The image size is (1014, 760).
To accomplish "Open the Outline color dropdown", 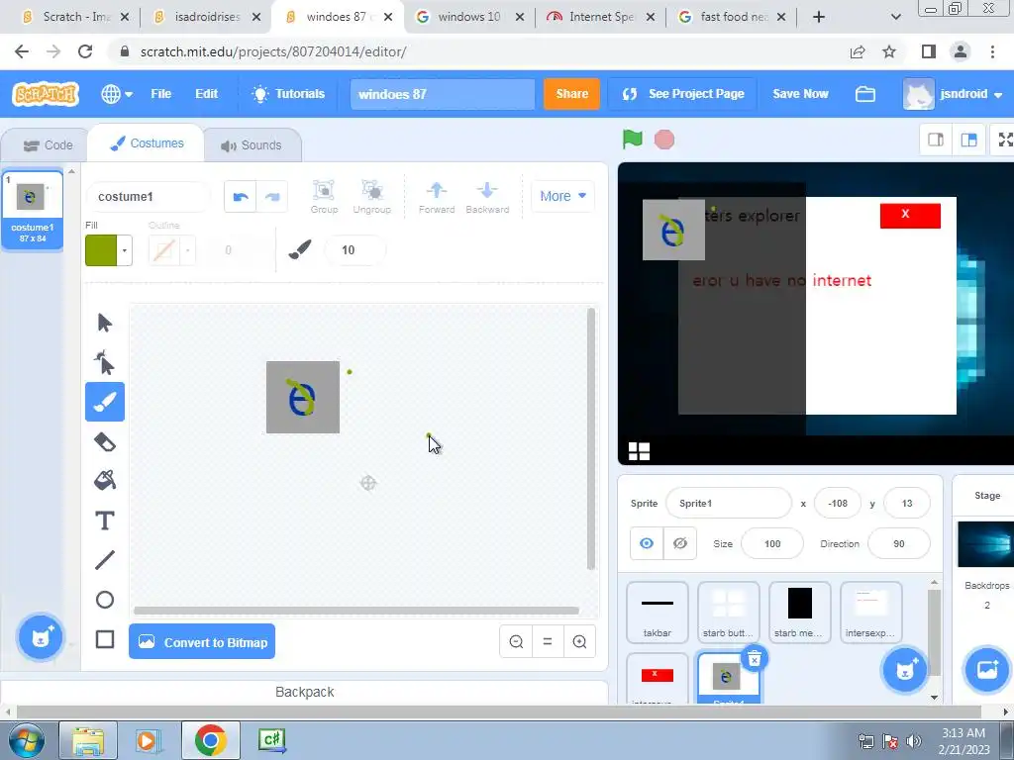I will point(187,250).
